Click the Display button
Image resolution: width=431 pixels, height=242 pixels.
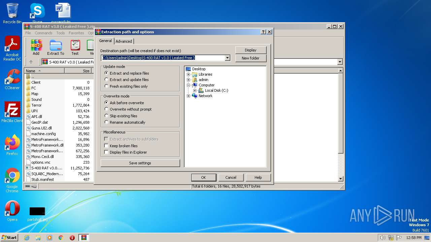251,50
